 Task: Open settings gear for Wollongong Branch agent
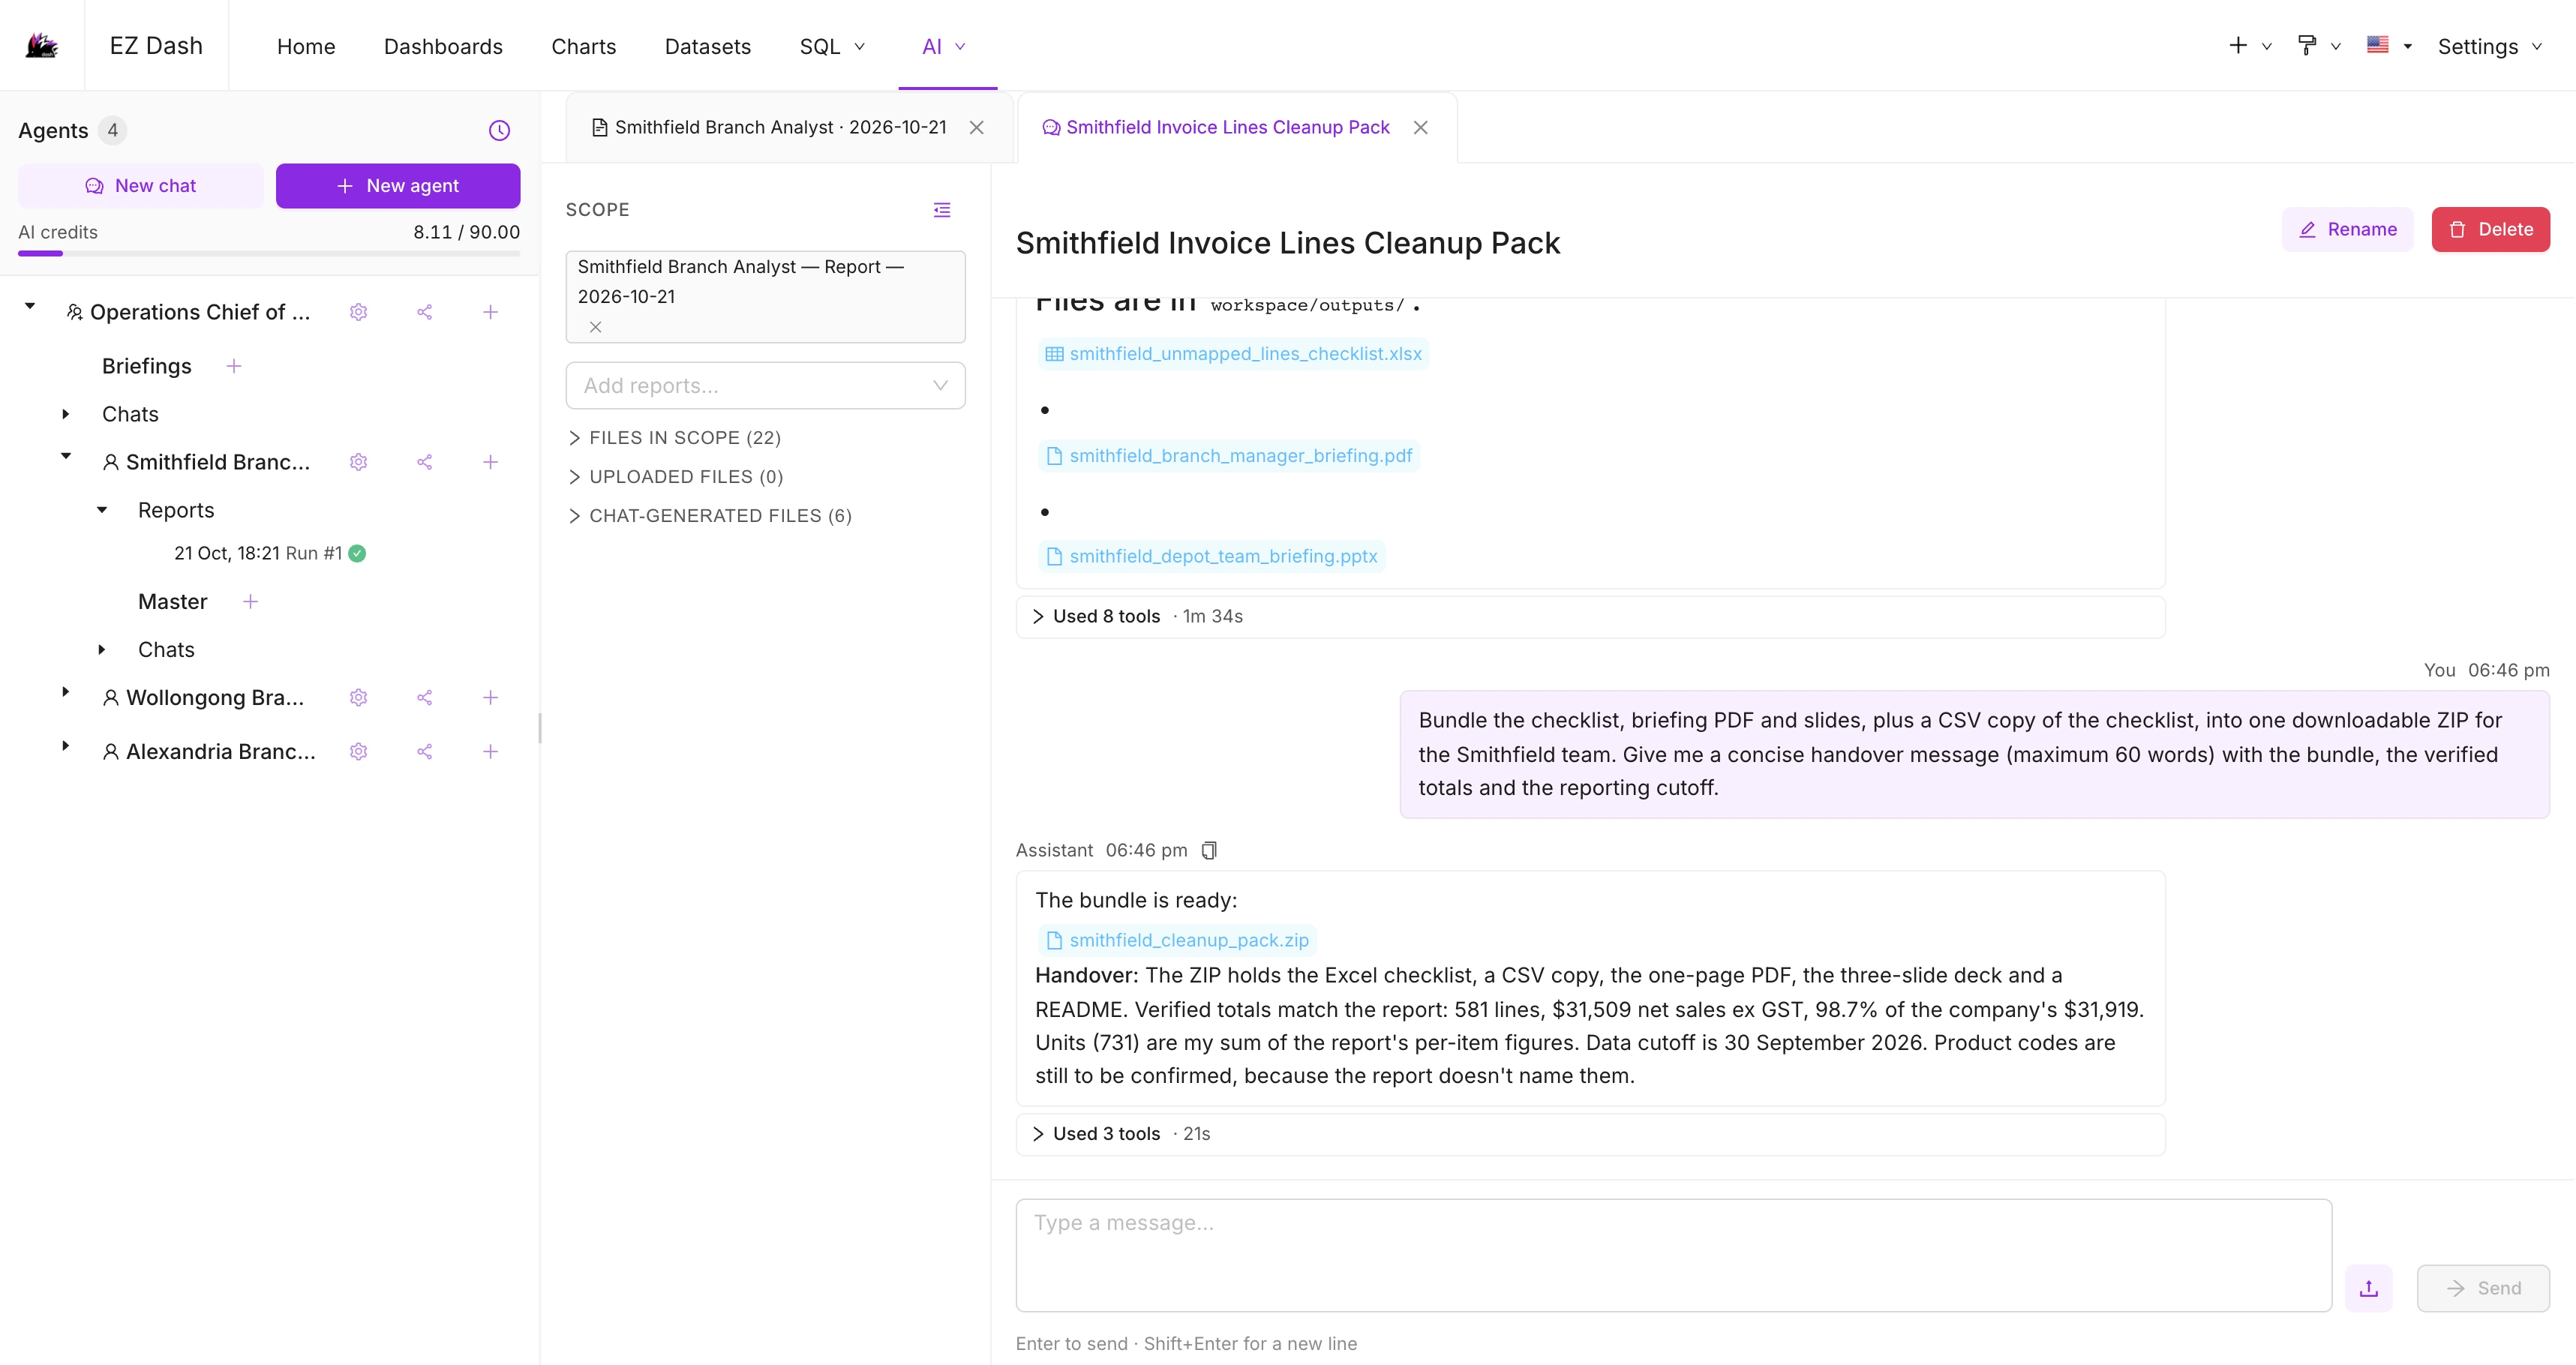point(359,697)
